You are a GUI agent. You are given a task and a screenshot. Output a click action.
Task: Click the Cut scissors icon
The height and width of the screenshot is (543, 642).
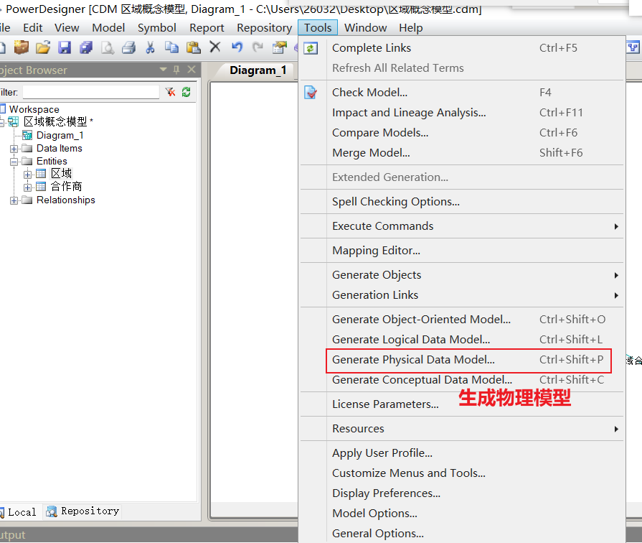click(x=150, y=47)
